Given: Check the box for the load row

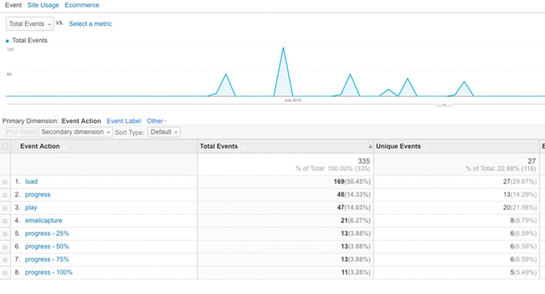Looking at the screenshot, I should [5, 182].
